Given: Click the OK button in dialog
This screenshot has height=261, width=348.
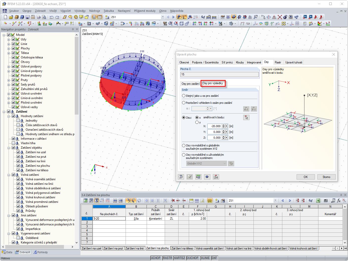Looking at the screenshot, I should (x=306, y=177).
